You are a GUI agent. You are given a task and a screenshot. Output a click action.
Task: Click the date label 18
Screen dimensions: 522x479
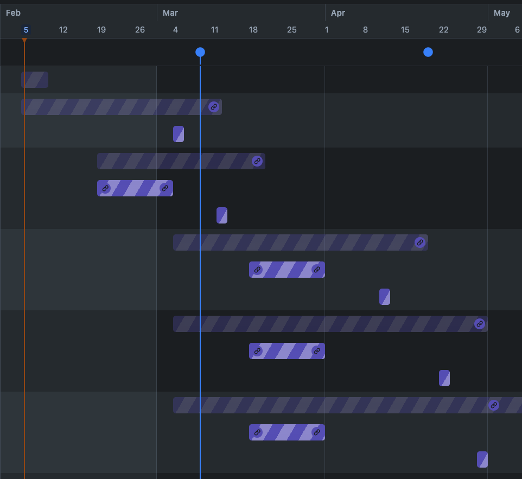[253, 30]
